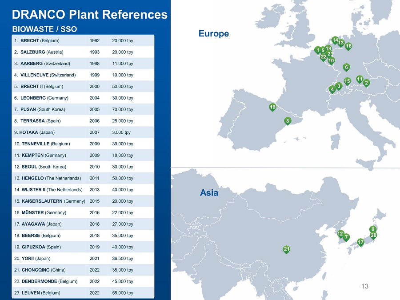The image size is (400, 300).
Task: Select the CHONGQING (China) entry
Action: (83, 270)
